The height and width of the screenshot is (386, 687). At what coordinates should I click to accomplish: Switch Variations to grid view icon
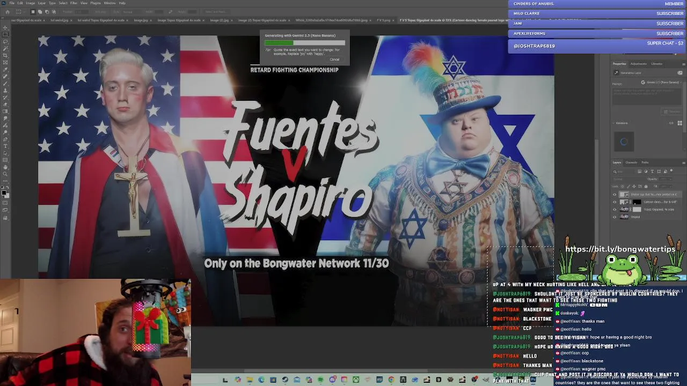679,123
